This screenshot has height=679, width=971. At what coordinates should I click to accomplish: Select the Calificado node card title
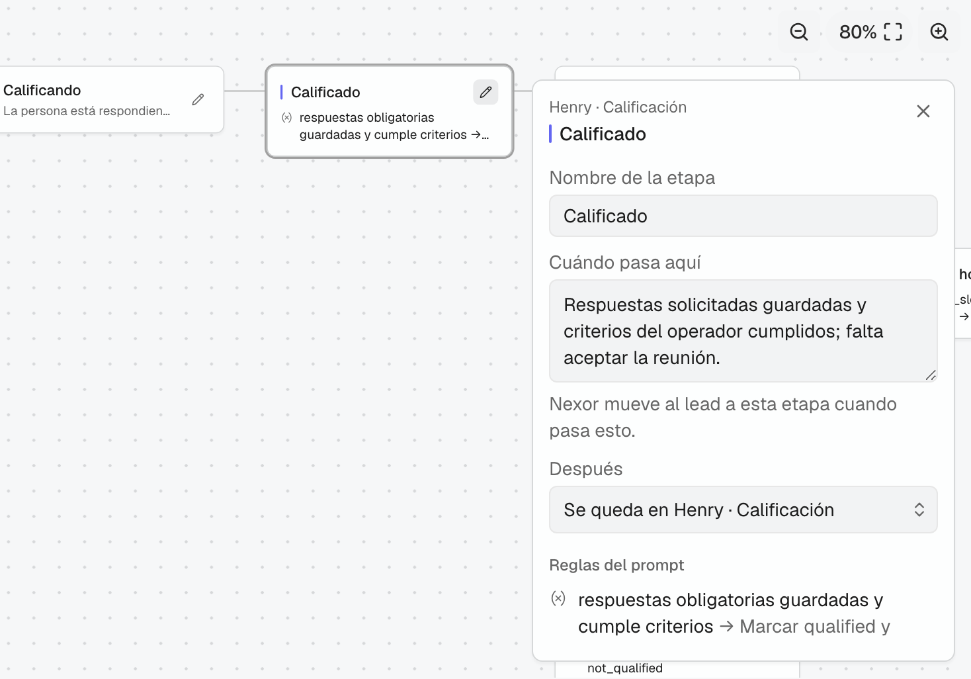coord(325,92)
